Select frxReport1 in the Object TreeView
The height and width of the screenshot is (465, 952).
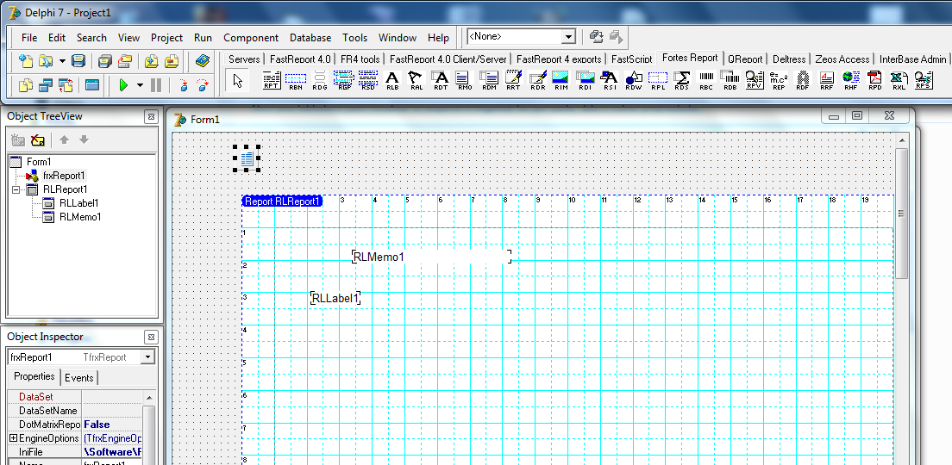tap(65, 176)
